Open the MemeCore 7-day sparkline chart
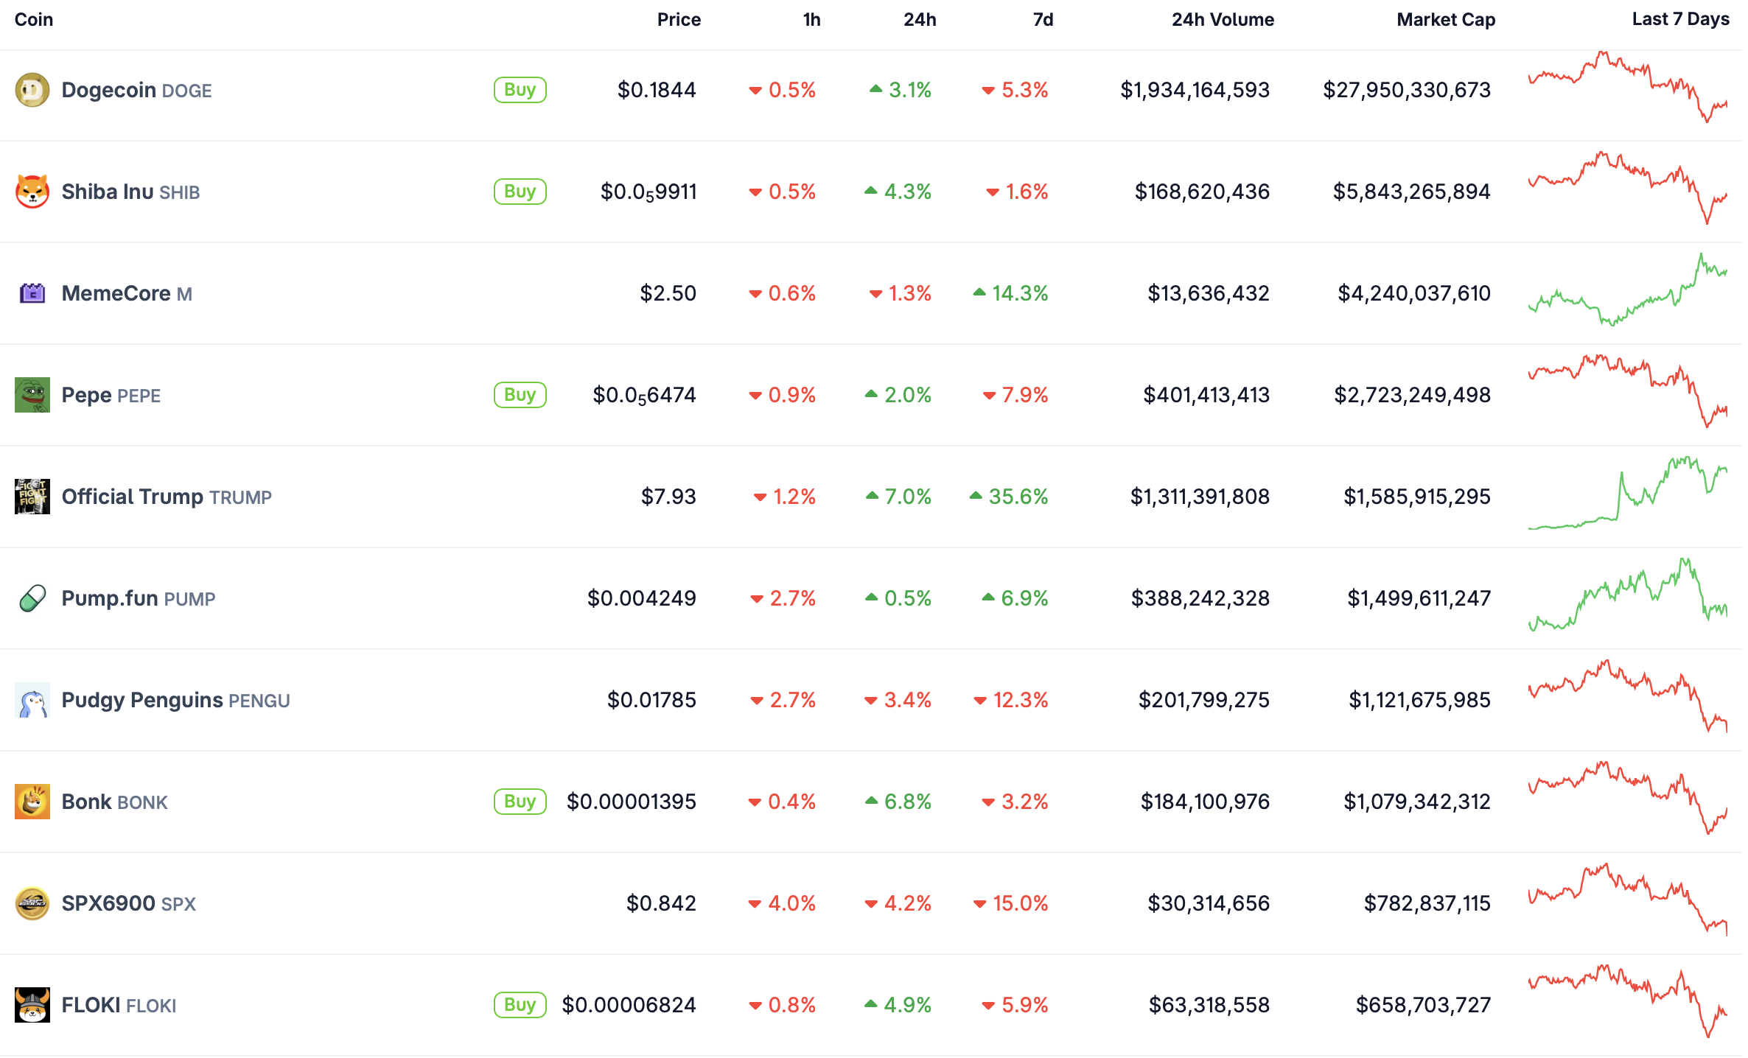This screenshot has width=1748, height=1058. point(1627,292)
